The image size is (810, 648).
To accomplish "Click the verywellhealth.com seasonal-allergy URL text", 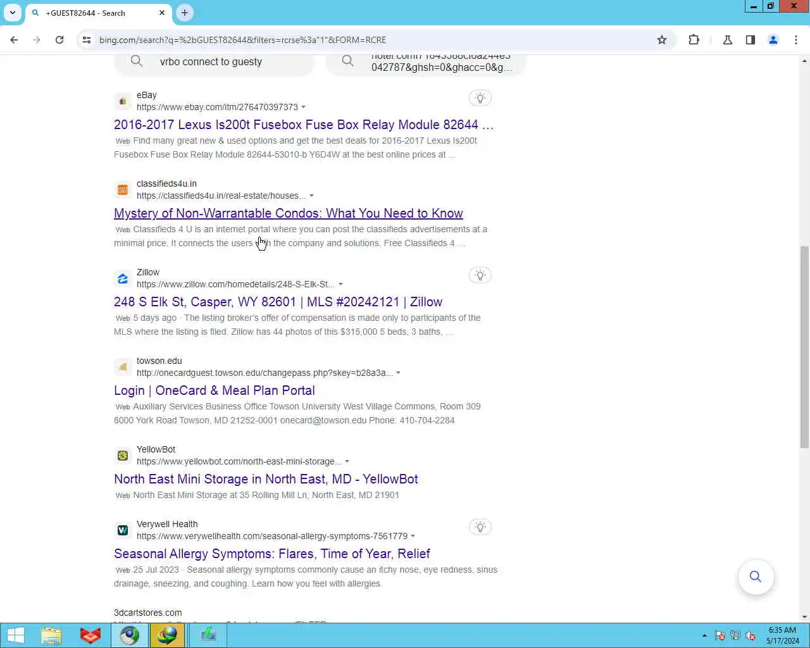I will click(272, 536).
